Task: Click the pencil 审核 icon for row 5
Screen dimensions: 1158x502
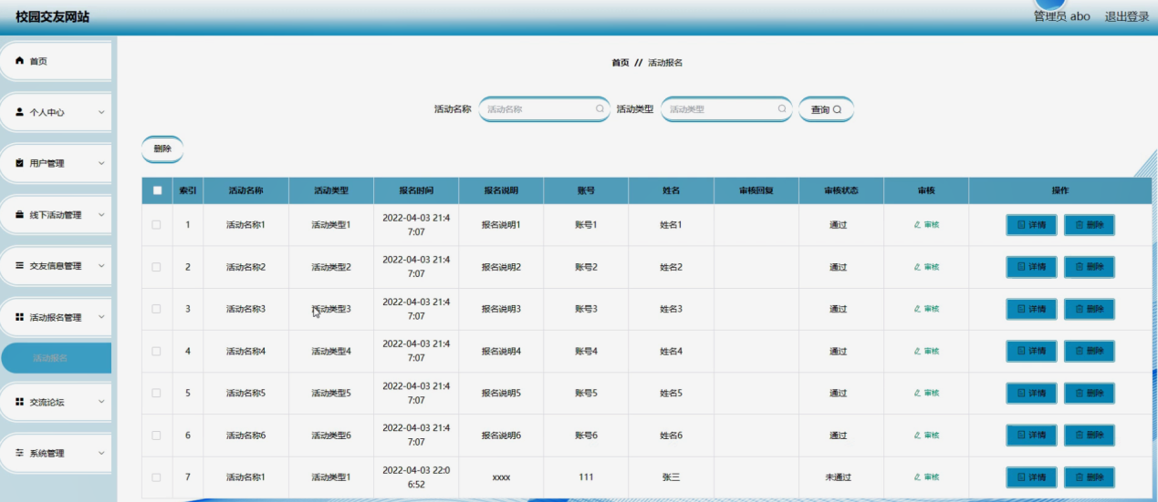Action: 917,393
